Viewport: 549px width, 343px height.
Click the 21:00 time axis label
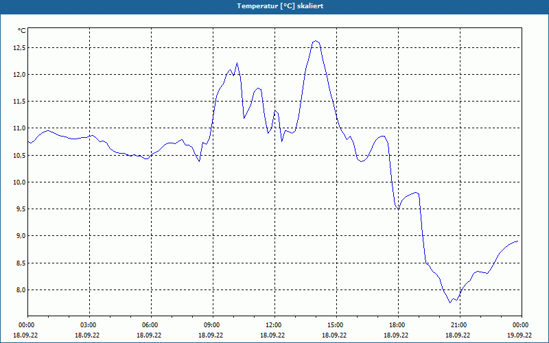click(x=460, y=325)
